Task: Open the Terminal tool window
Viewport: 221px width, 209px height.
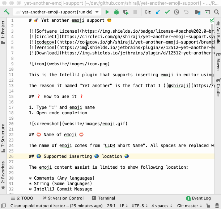Action: pos(103,198)
